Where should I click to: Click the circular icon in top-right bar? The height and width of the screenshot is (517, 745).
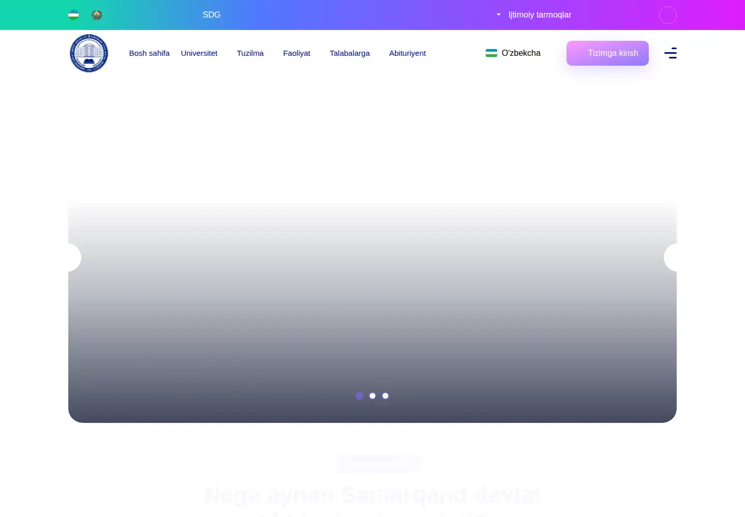[668, 15]
